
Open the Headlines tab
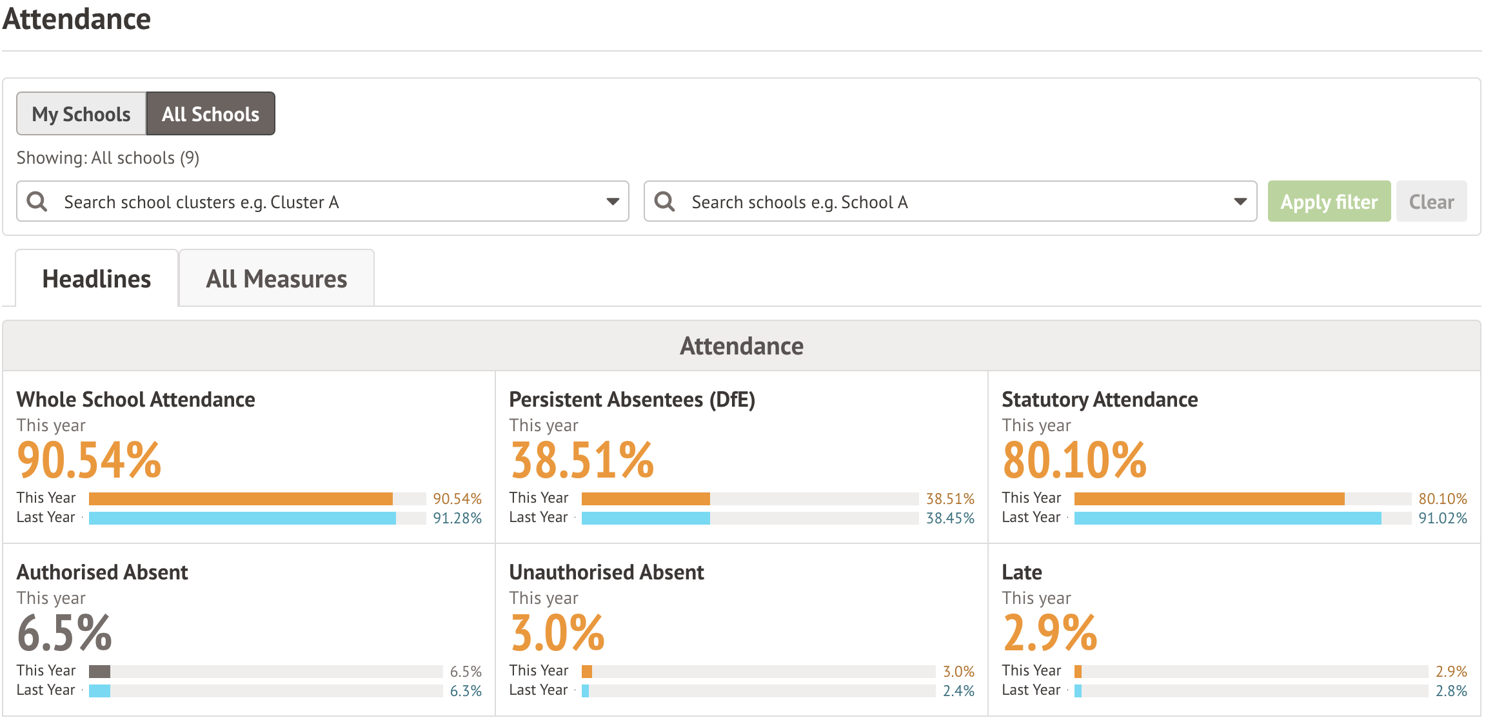coord(97,279)
